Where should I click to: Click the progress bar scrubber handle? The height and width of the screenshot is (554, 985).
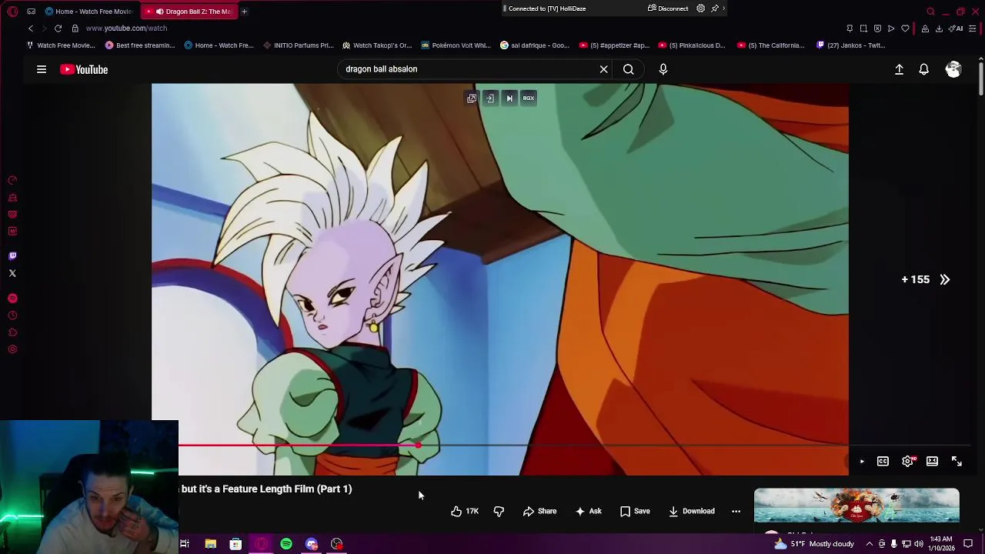tap(418, 445)
